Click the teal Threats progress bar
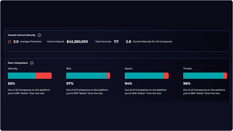 click(x=203, y=76)
